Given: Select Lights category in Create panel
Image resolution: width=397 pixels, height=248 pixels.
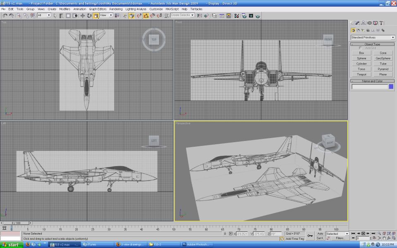Looking at the screenshot, I should pos(363,30).
